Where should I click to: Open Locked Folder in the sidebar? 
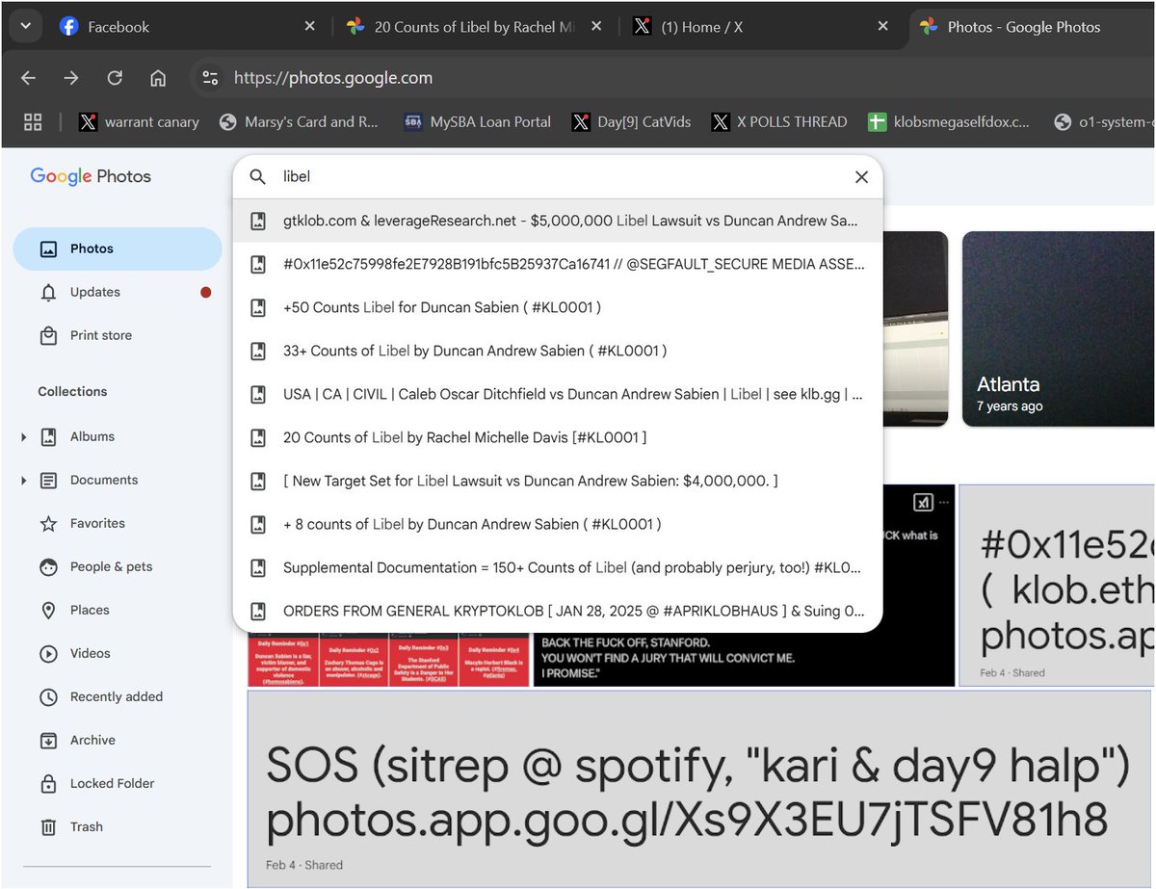coord(118,783)
